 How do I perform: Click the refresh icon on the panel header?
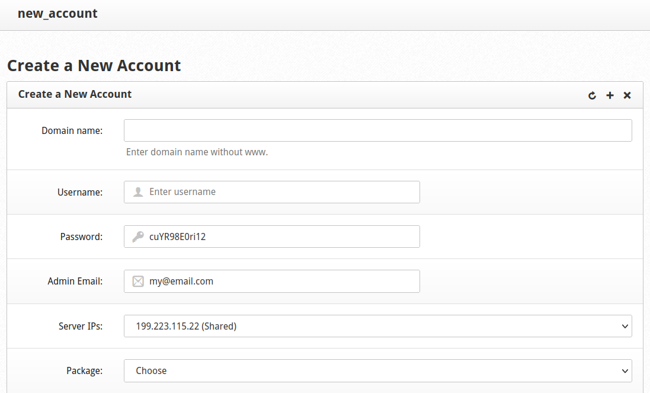(591, 95)
